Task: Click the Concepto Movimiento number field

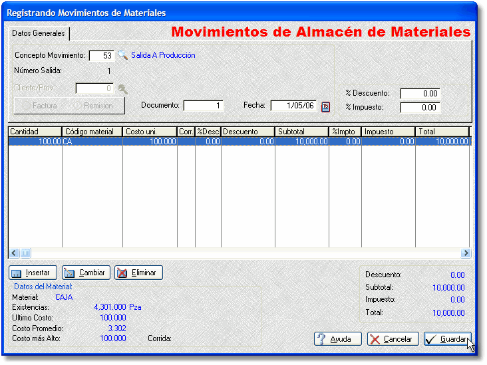Action: click(101, 56)
